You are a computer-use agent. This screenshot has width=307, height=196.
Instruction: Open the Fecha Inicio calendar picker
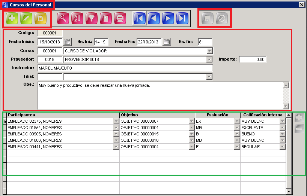pos(67,42)
